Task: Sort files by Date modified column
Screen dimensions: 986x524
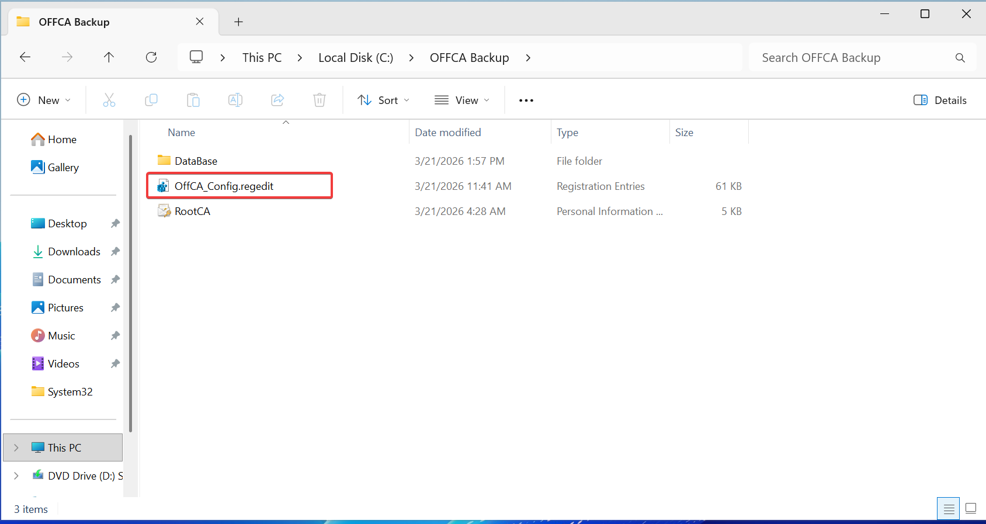Action: 447,133
